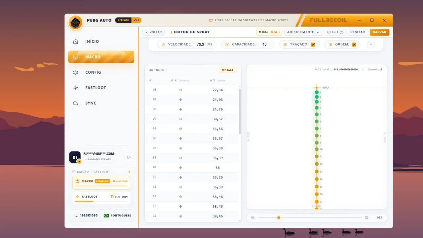Click the Fastloot days progress bar
Image resolution: width=423 pixels, height=238 pixels.
pyautogui.click(x=101, y=201)
